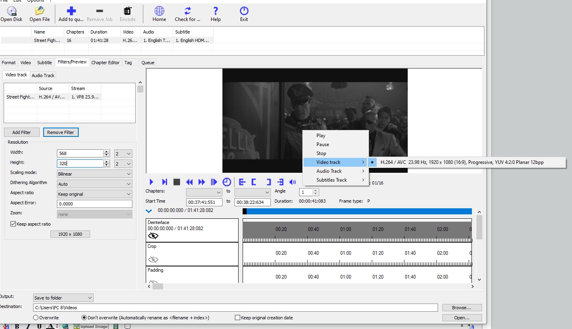Click the clock icon in the playback bar
Image resolution: width=572 pixels, height=329 pixels.
coord(227,182)
